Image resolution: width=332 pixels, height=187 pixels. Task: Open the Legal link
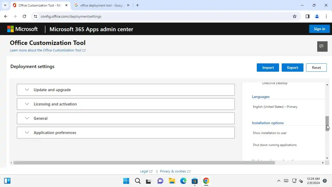pos(146,171)
